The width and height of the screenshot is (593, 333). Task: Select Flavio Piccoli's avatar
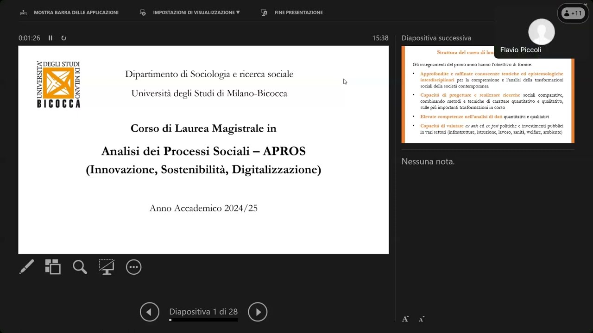point(541,32)
